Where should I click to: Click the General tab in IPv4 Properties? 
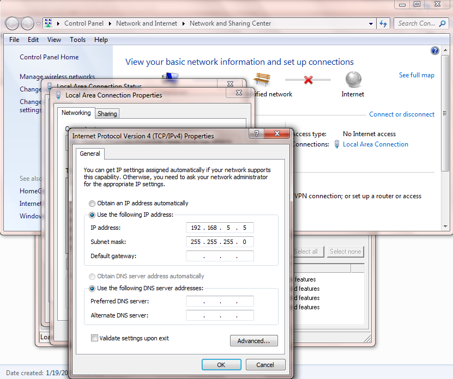point(90,154)
